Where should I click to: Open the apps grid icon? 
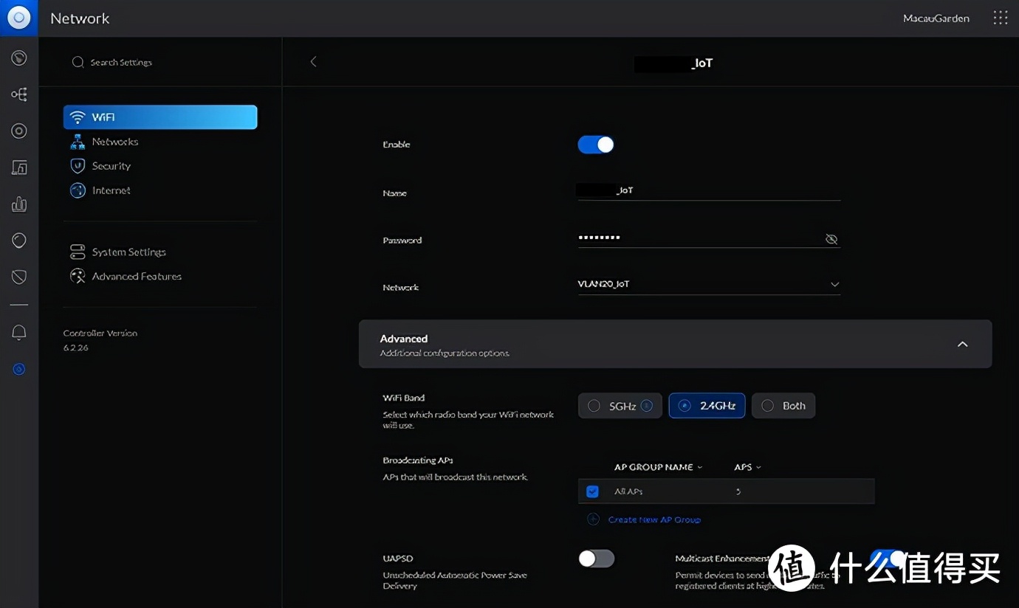click(x=1000, y=18)
